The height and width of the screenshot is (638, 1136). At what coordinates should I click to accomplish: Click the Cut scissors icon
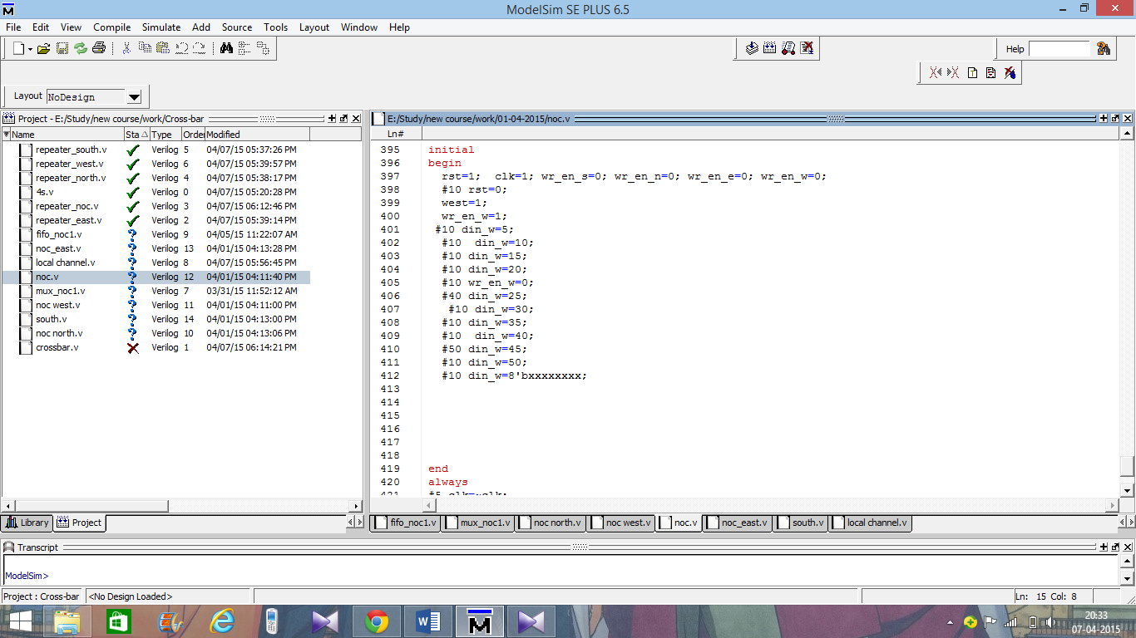coord(126,49)
